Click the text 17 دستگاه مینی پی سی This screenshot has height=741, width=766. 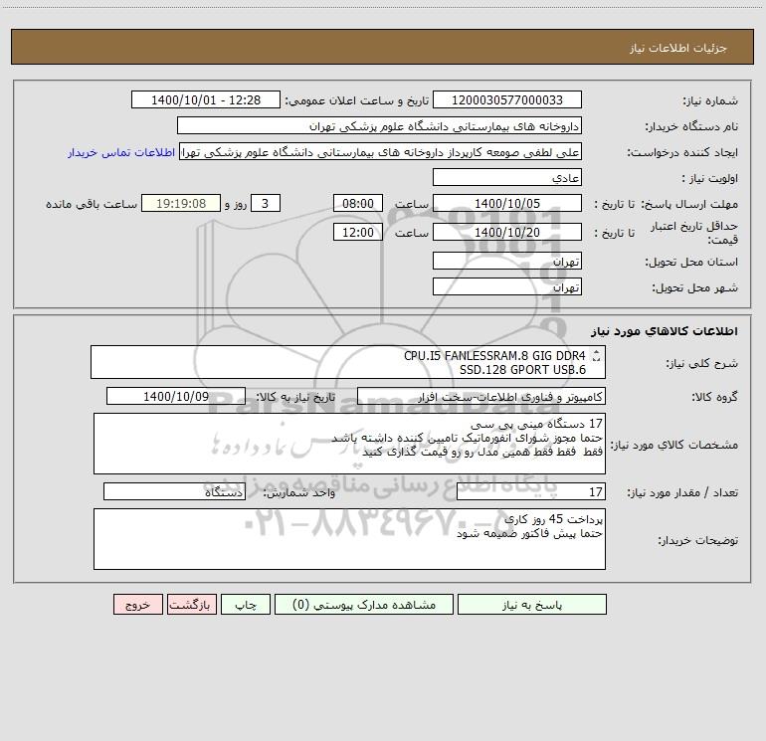point(536,424)
